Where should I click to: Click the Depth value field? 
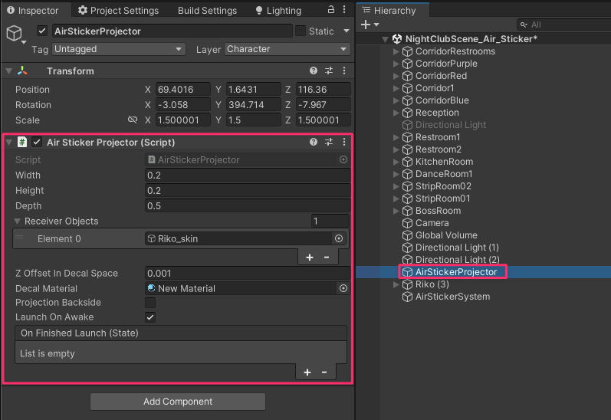pyautogui.click(x=248, y=205)
